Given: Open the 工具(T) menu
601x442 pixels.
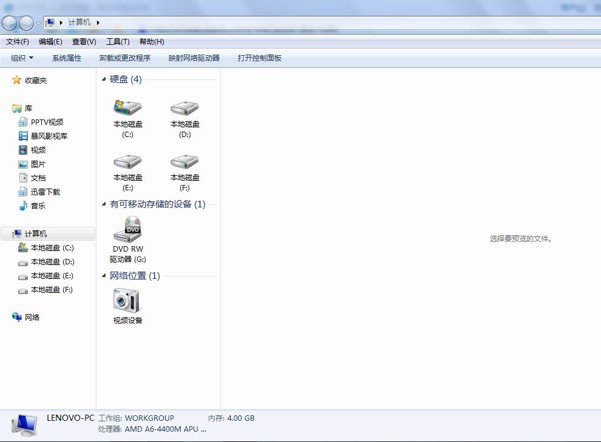Looking at the screenshot, I should [x=118, y=42].
